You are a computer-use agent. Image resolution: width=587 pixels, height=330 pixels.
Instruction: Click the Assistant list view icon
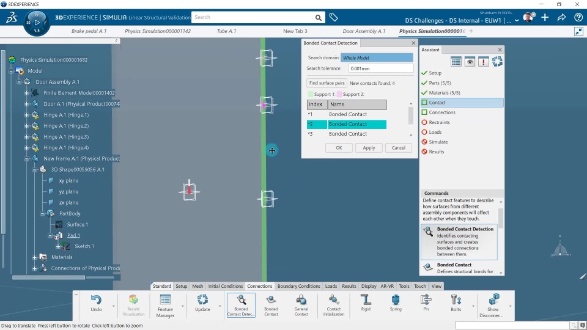tap(456, 62)
